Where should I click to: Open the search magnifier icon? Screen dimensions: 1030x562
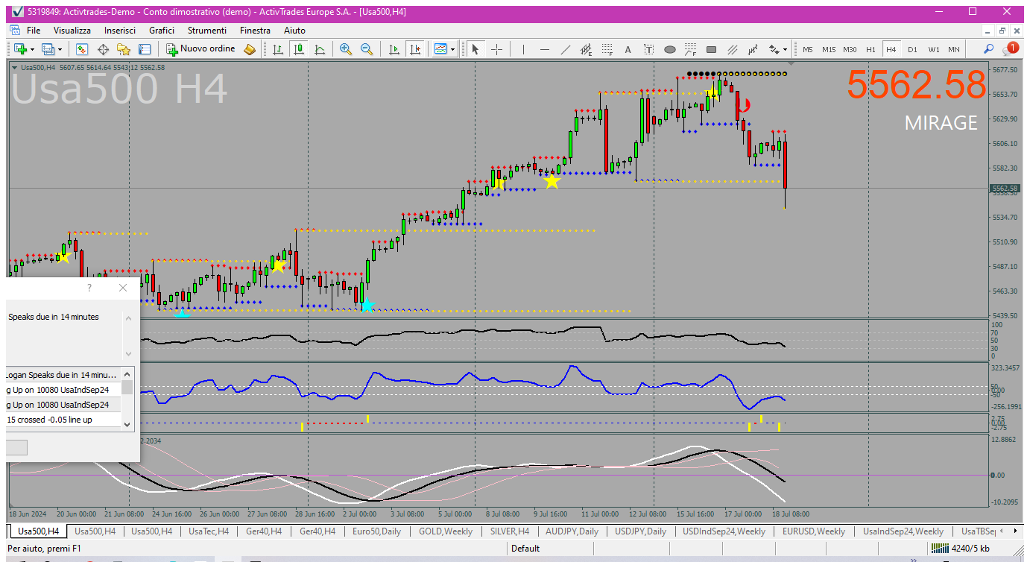(989, 49)
